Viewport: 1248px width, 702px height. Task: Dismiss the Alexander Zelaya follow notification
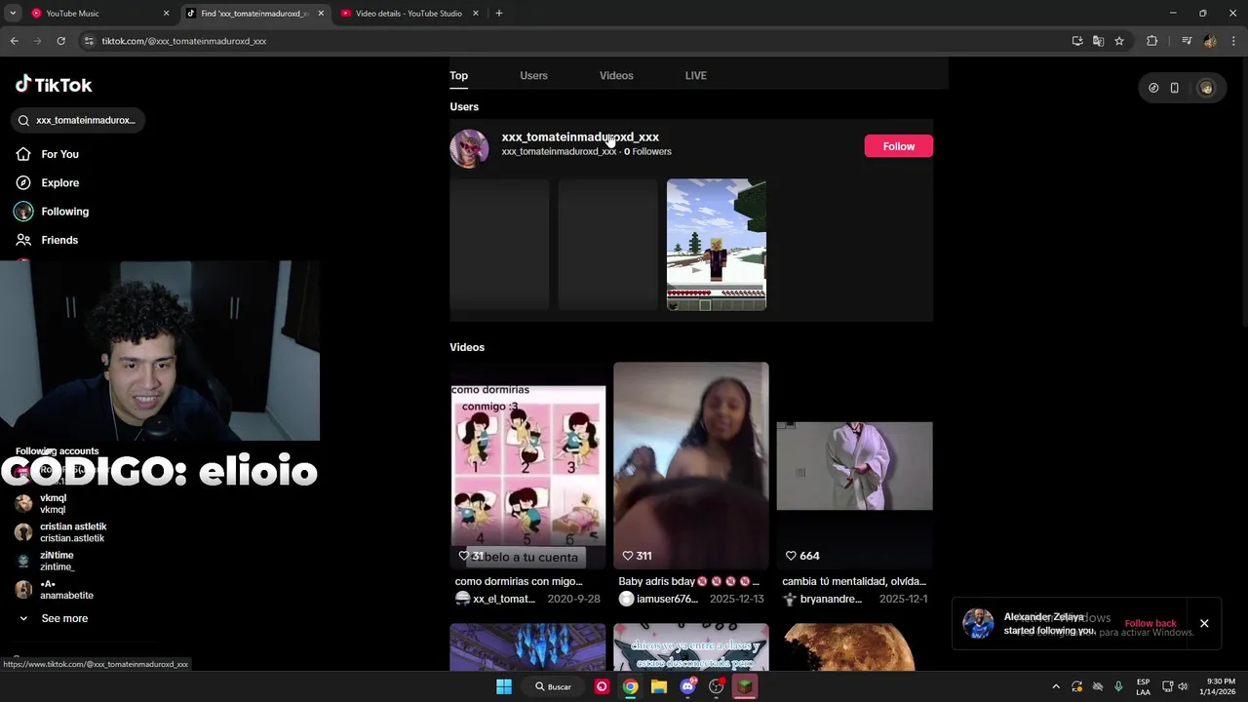1204,623
